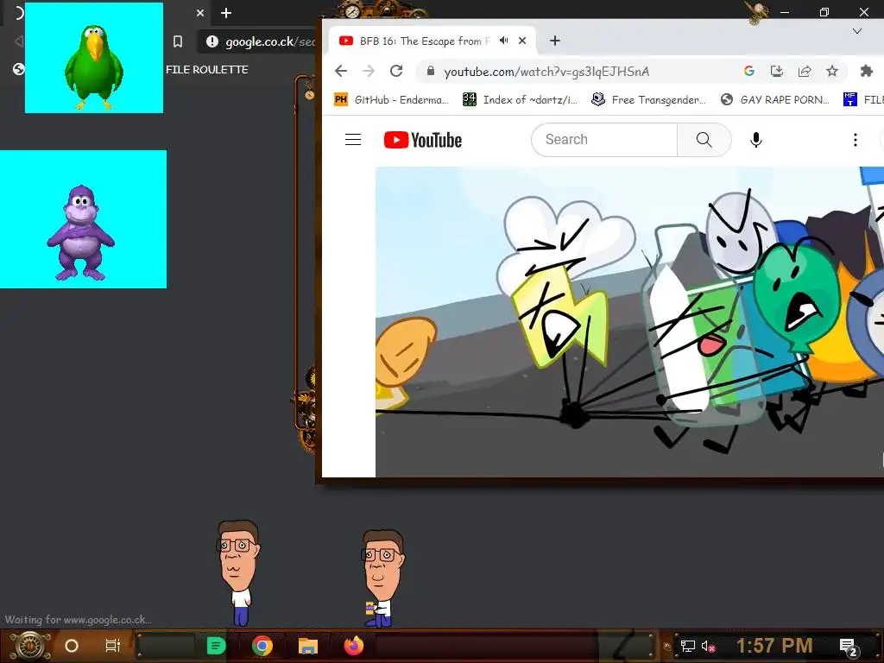This screenshot has width=884, height=663.
Task: Click the network icon in system tray
Action: pos(688,646)
